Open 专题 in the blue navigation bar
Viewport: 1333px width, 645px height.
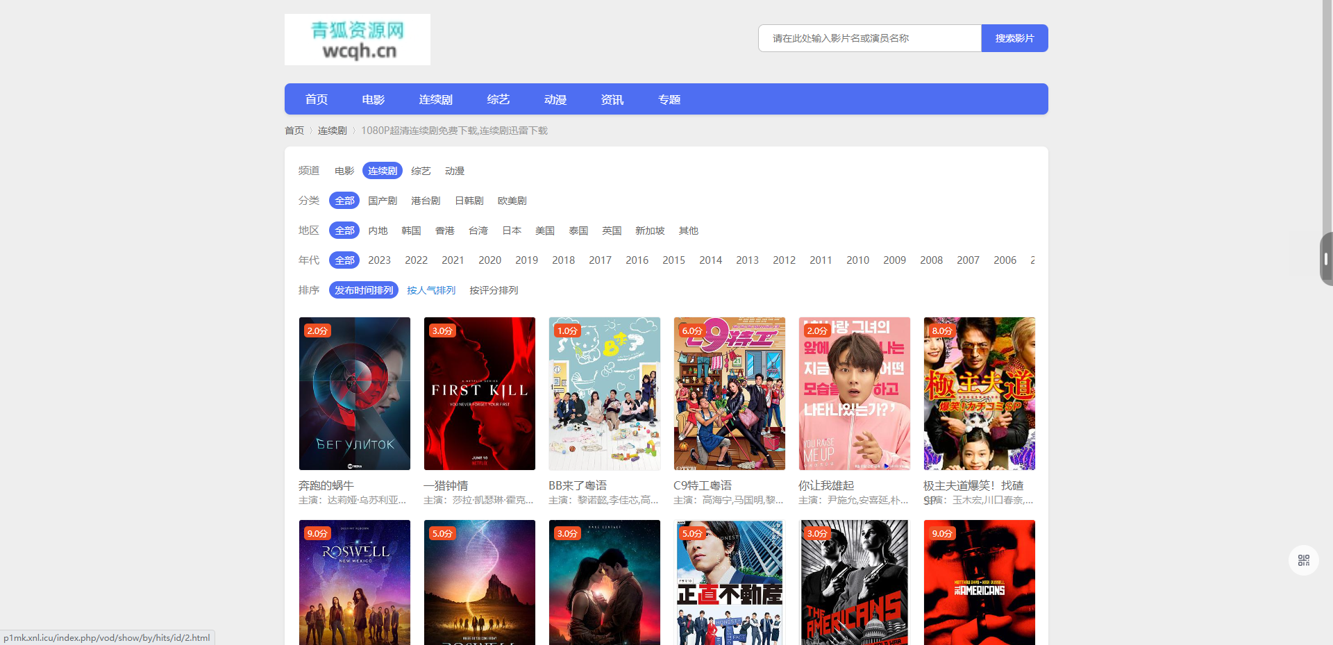point(669,99)
